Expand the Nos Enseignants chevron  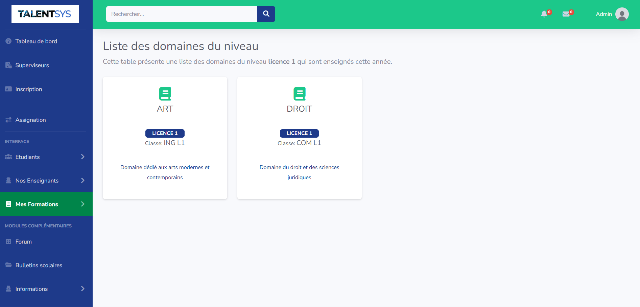[x=82, y=180]
